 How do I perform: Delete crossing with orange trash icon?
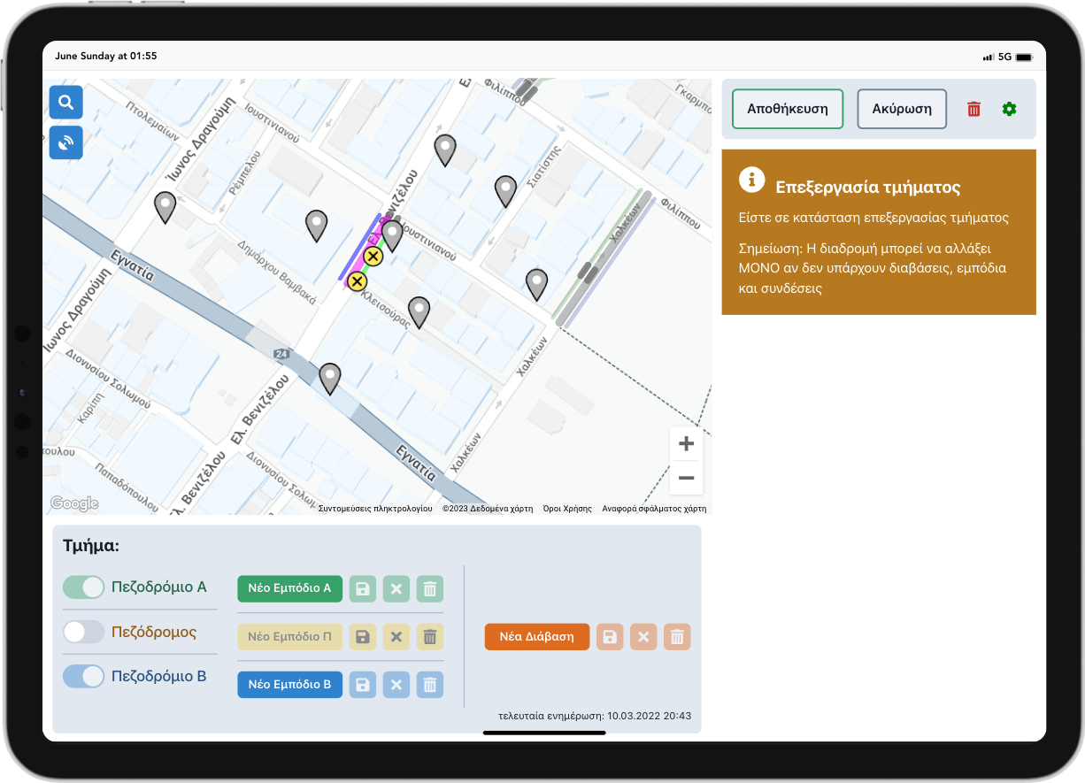pyautogui.click(x=677, y=637)
